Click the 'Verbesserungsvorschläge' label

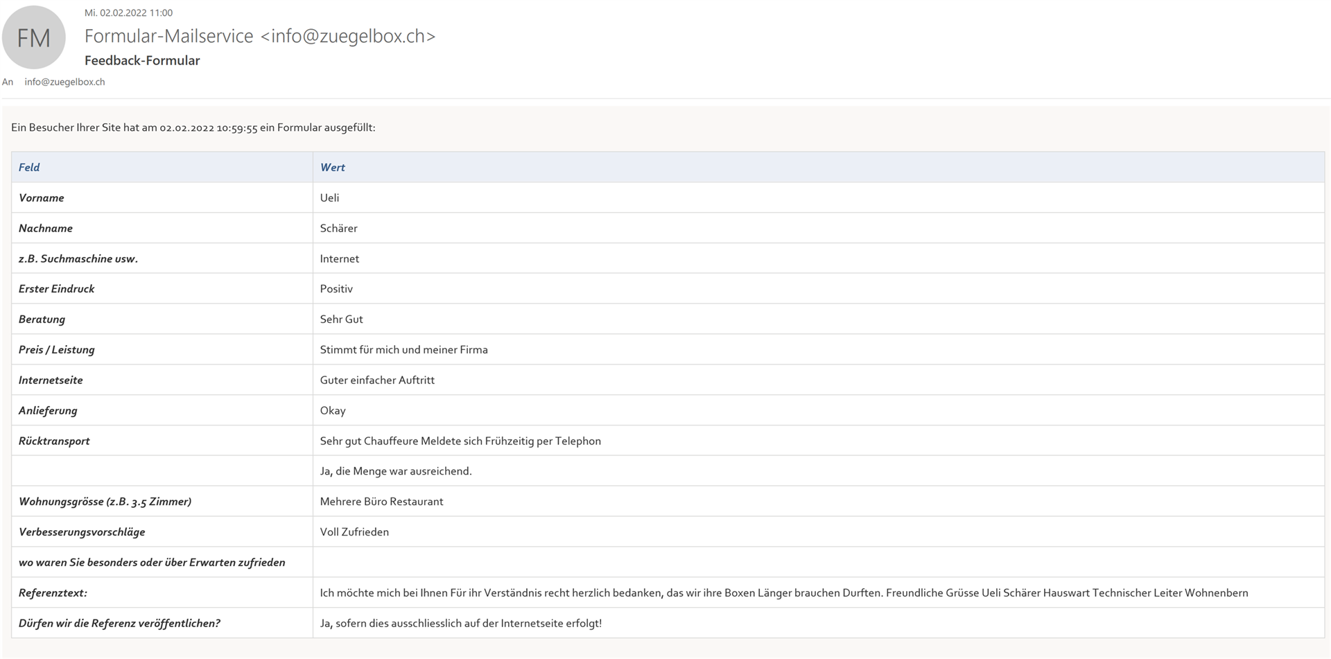point(82,532)
